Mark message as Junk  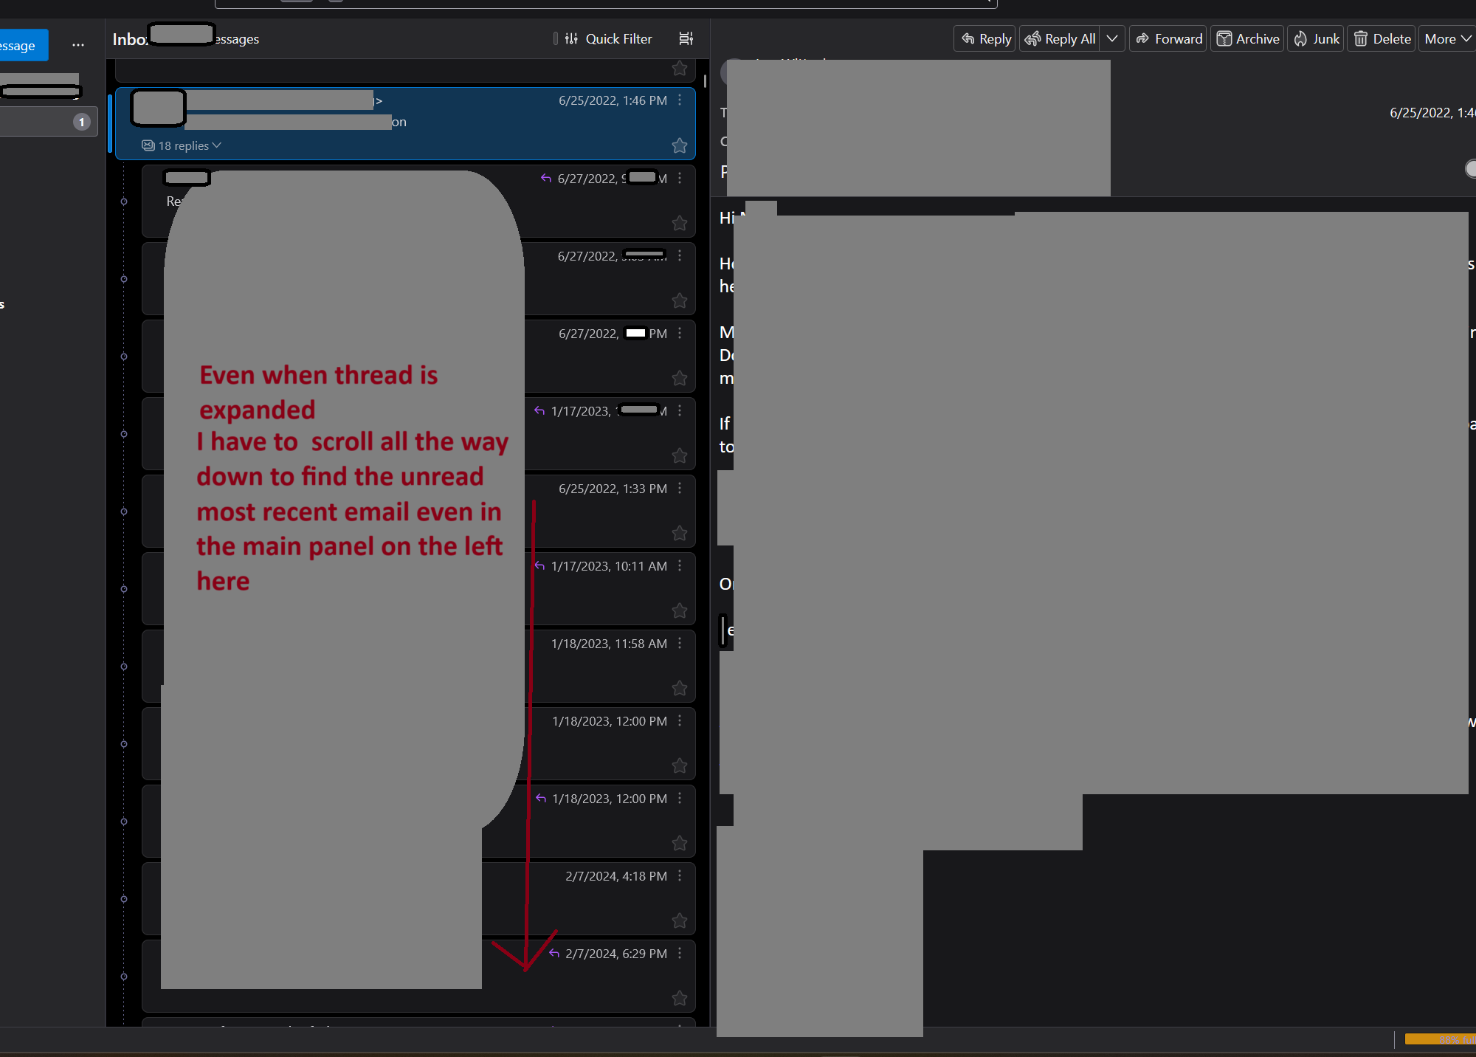[x=1316, y=39]
